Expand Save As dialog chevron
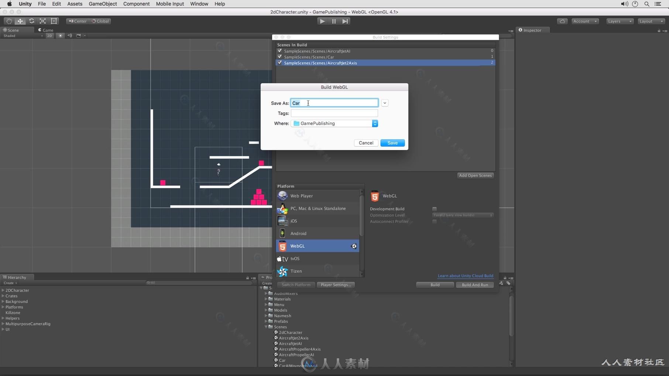 385,103
